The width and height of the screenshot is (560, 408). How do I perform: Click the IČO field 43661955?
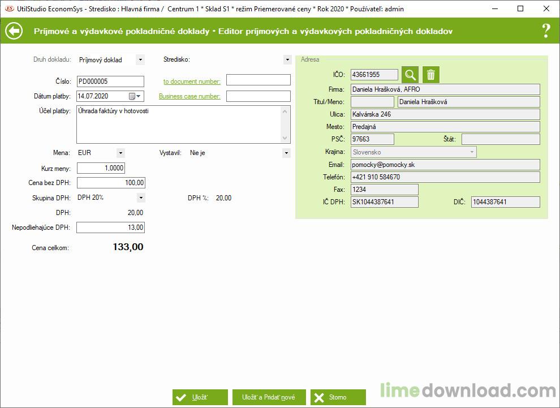point(374,75)
